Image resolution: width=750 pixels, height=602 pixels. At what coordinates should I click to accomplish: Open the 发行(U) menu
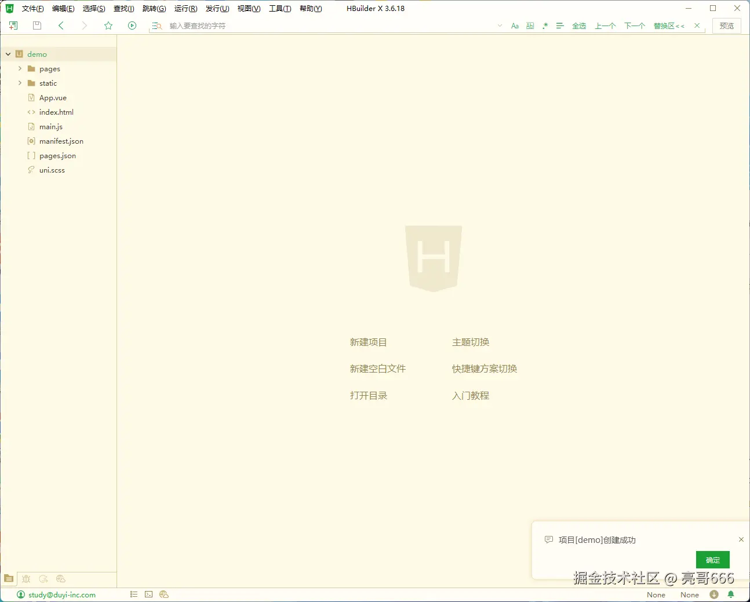(x=217, y=9)
